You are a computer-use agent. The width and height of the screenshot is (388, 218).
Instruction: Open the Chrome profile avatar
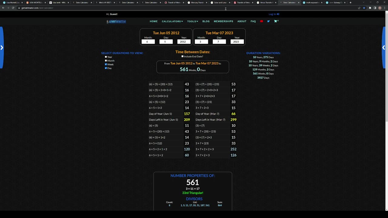point(380,8)
